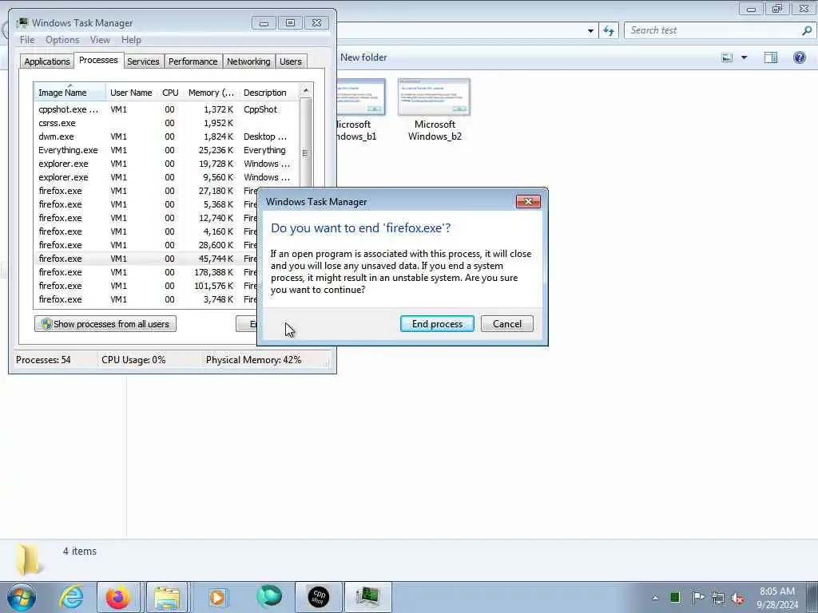Switch to Firefox in the taskbar
Image resolution: width=818 pixels, height=613 pixels.
118,597
